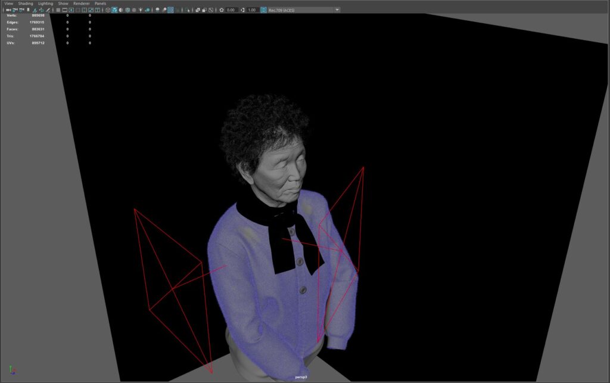
Task: Click the X-Ray Active Components icon
Action: tap(204, 10)
